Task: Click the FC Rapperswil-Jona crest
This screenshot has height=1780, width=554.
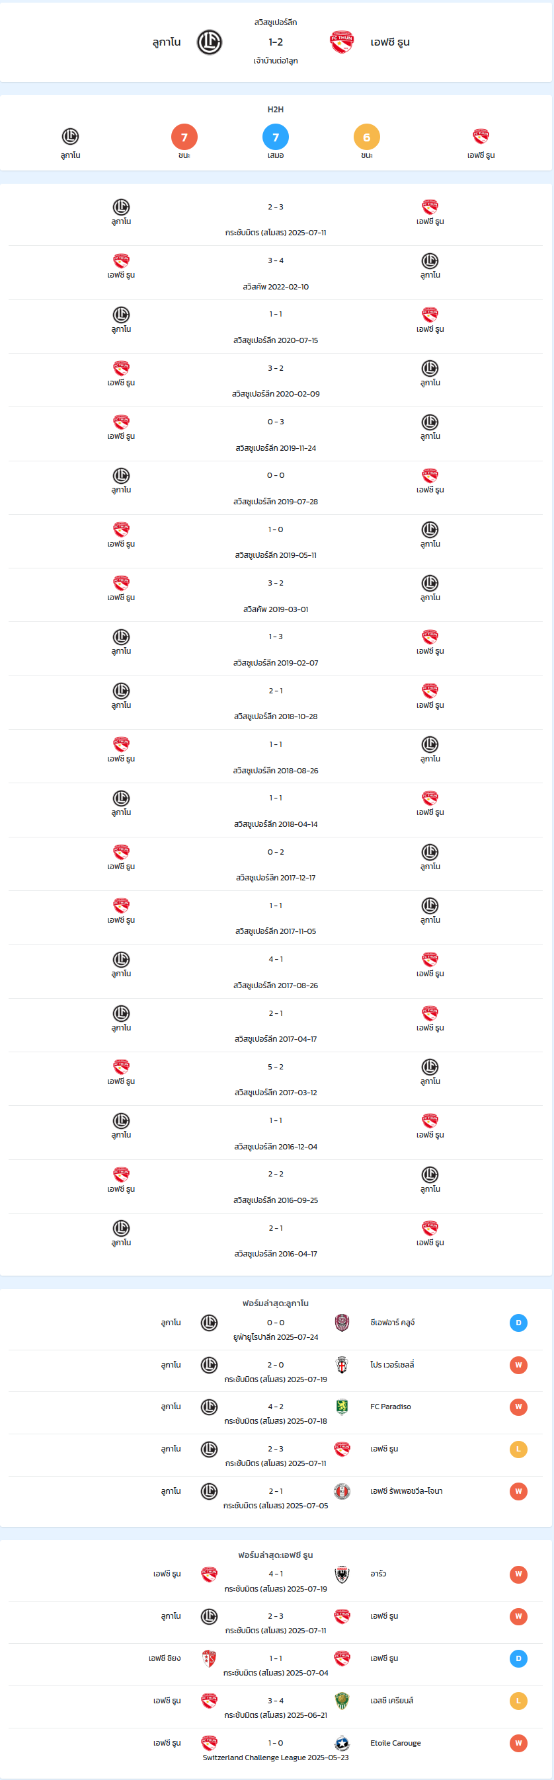Action: [x=342, y=1491]
